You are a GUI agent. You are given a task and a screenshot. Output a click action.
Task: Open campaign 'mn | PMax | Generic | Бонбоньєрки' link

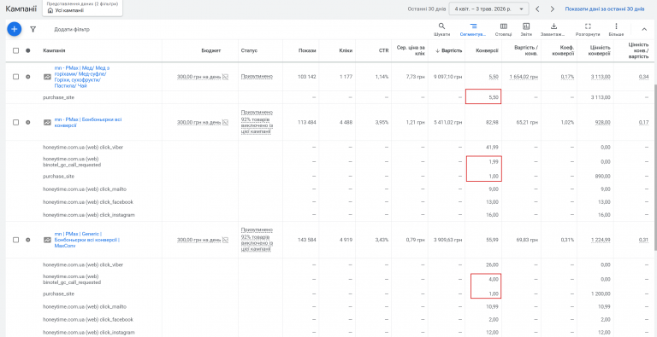tap(87, 240)
